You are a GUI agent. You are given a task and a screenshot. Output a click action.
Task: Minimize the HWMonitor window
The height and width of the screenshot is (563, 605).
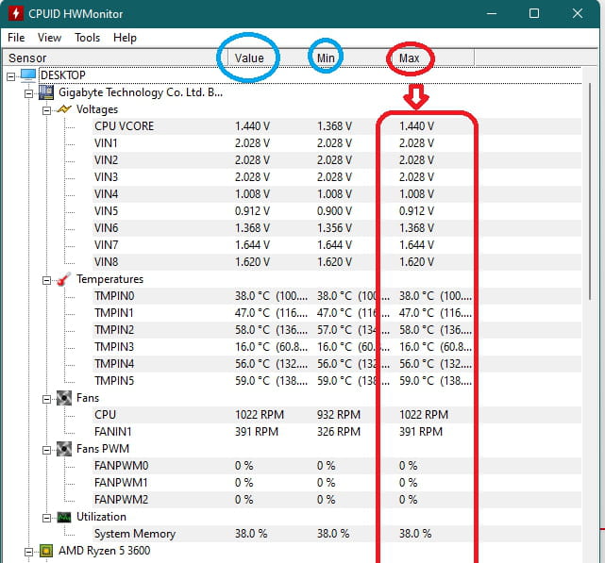[492, 13]
